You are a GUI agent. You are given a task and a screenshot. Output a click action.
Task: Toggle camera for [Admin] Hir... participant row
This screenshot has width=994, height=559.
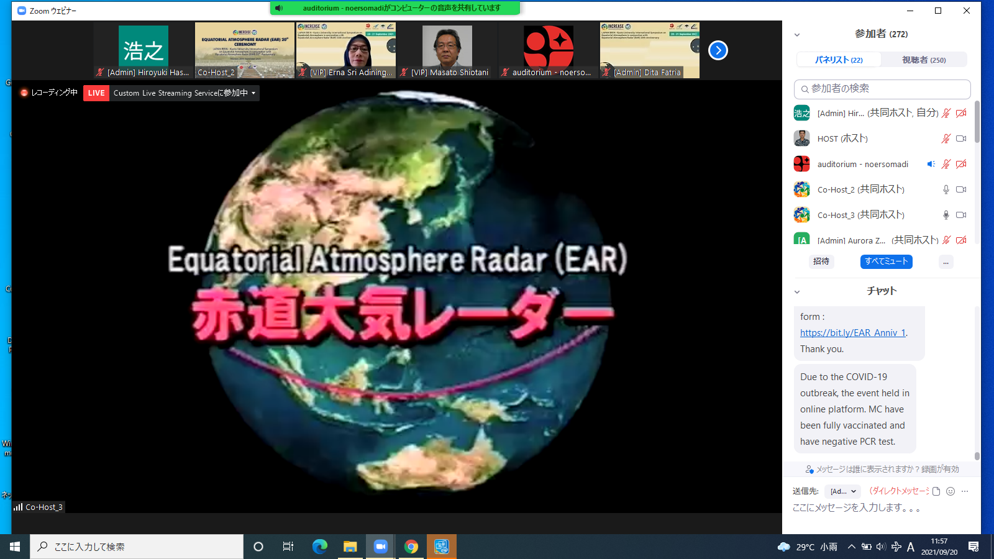coord(961,113)
